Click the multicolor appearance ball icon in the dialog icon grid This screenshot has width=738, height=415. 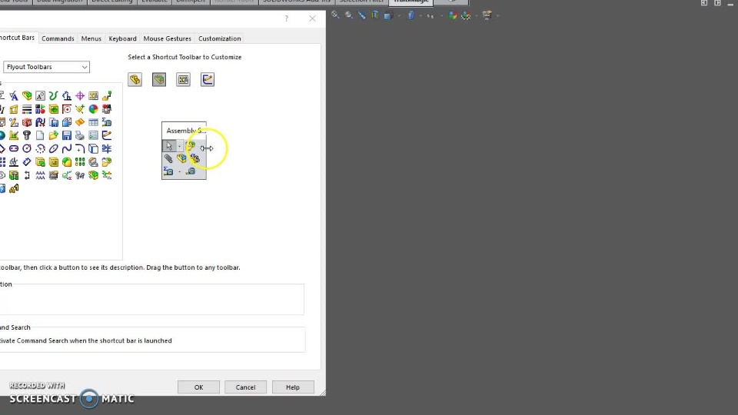[x=93, y=109]
